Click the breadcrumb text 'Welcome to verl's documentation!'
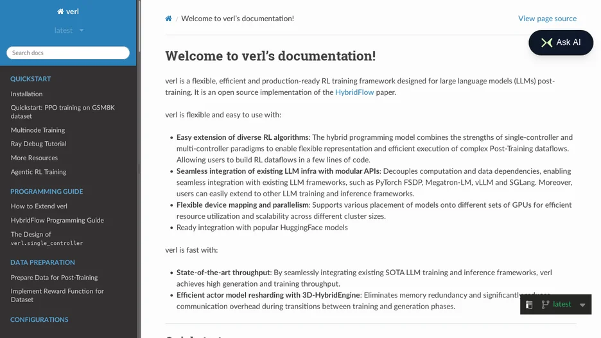Screen dimensions: 601x338 click(x=238, y=19)
